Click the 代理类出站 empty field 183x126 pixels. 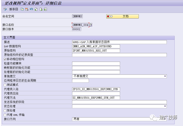tap(96, 93)
